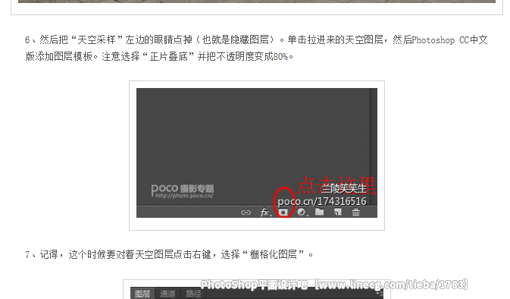Click the "栅格化图层" text in step 7

[x=274, y=254]
